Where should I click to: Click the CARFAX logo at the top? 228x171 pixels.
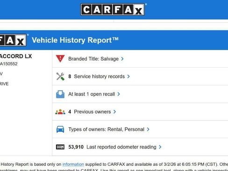[113, 10]
